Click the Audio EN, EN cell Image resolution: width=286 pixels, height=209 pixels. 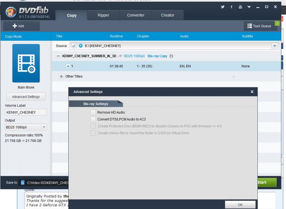click(185, 66)
